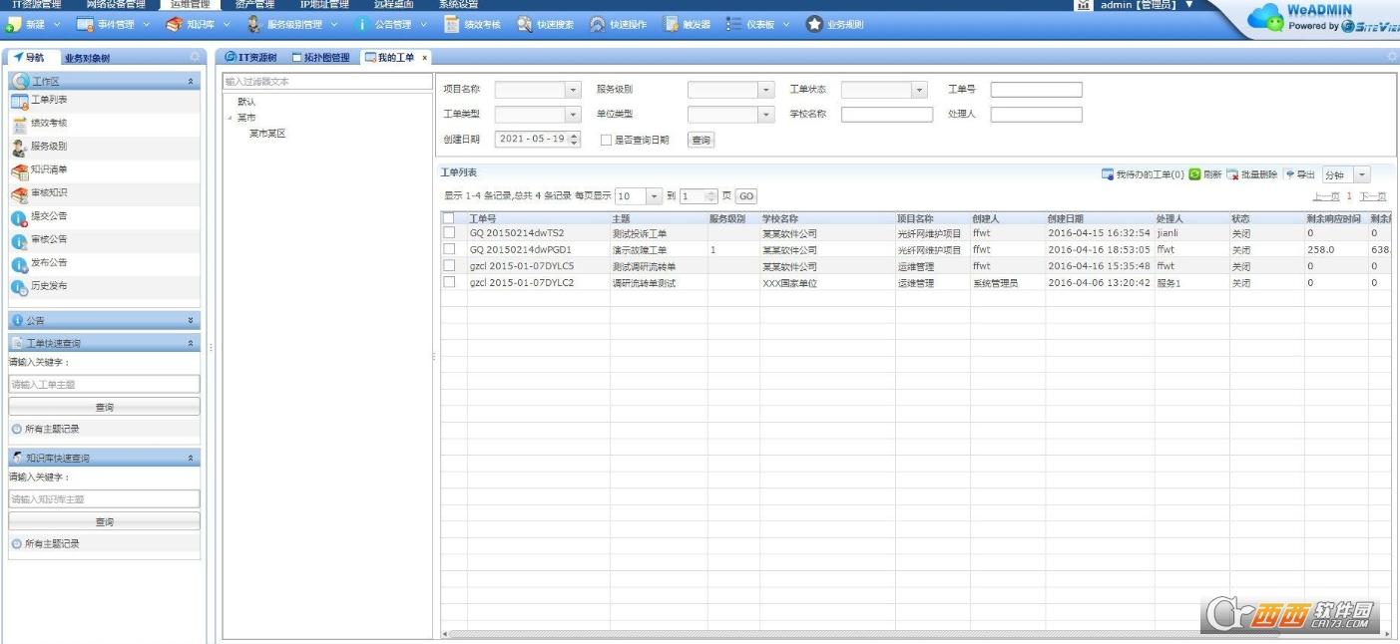Open 工单列表 in the sidebar

coord(105,101)
